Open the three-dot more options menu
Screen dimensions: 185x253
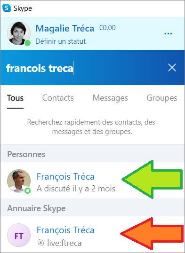[x=168, y=33]
